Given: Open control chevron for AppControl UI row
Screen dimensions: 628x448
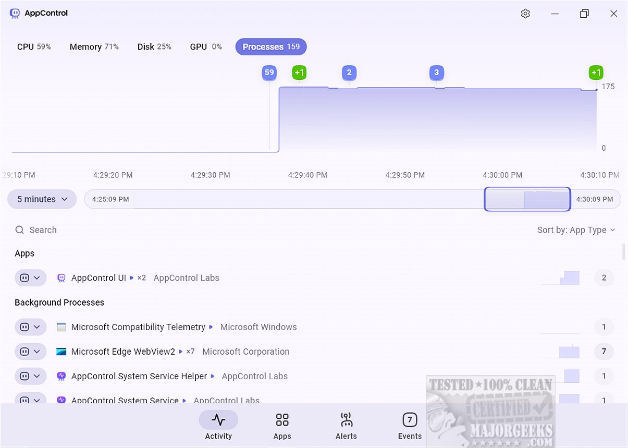Looking at the screenshot, I should click(37, 278).
